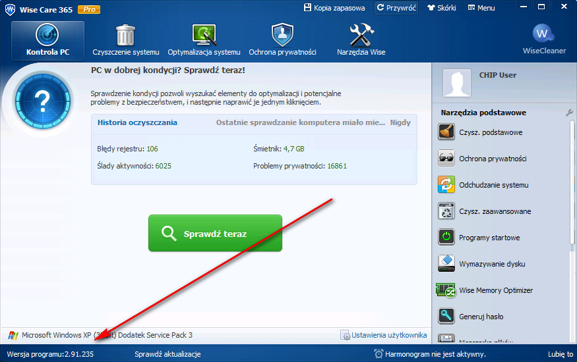
Task: Open Programy startowe power icon
Action: coord(446,237)
